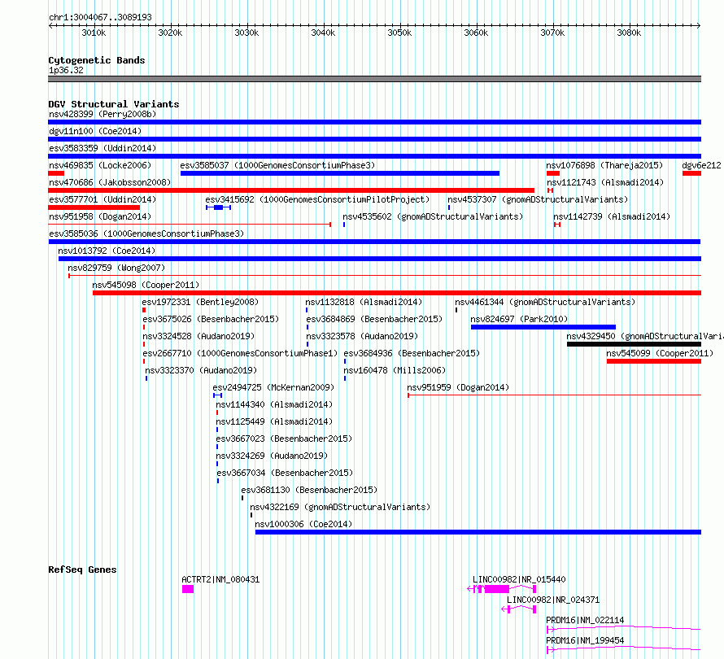Click esv3675026 (Besenbacher2015) label
The image size is (724, 659).
(x=211, y=319)
